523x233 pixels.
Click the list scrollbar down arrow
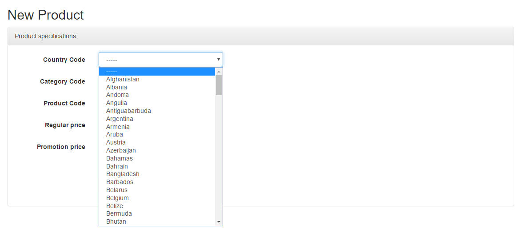tap(219, 221)
